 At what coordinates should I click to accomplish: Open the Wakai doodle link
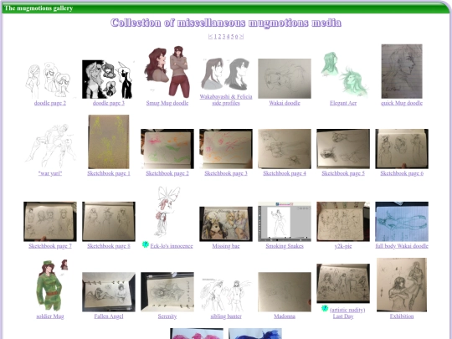click(285, 103)
